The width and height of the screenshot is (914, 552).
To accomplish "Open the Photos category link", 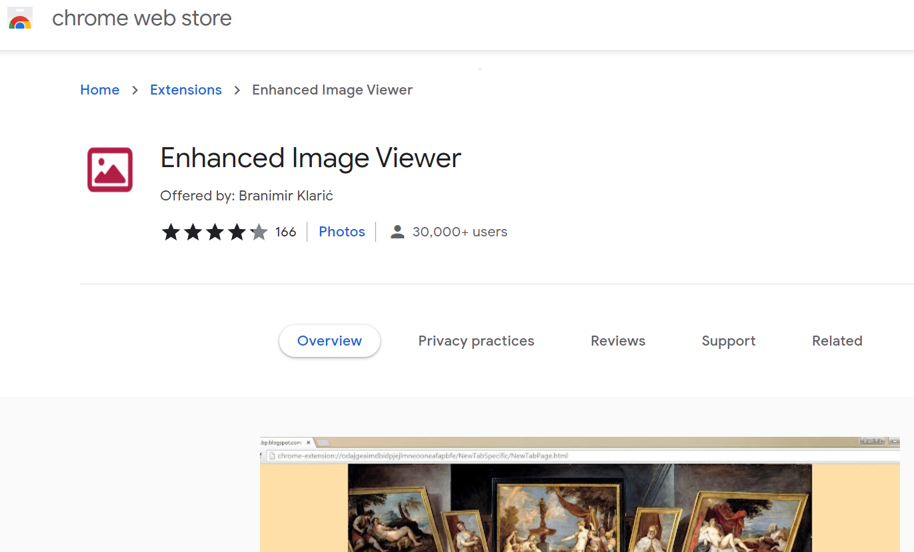I will tap(342, 232).
